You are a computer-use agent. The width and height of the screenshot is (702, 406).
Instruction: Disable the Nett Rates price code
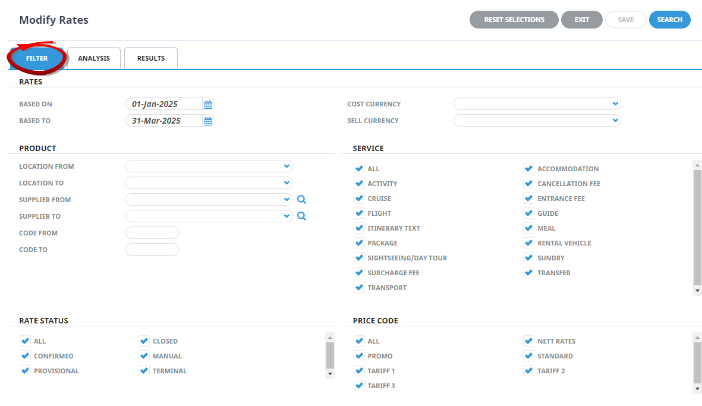(x=528, y=341)
